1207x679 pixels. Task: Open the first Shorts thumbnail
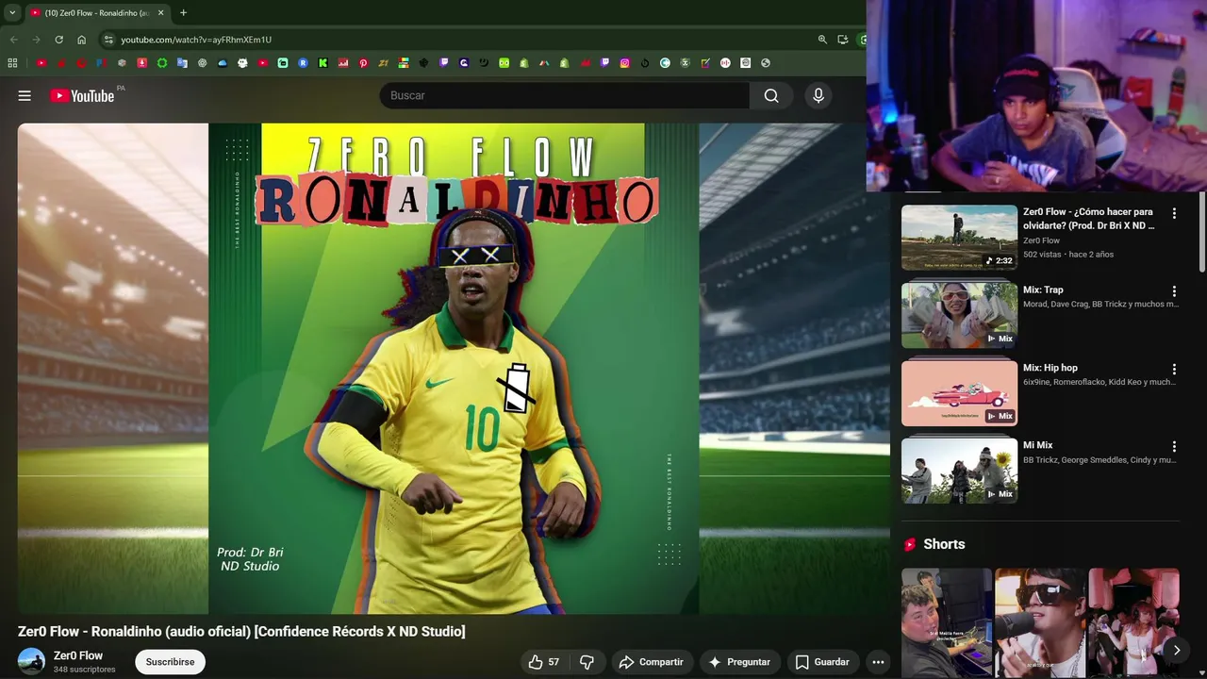click(946, 622)
